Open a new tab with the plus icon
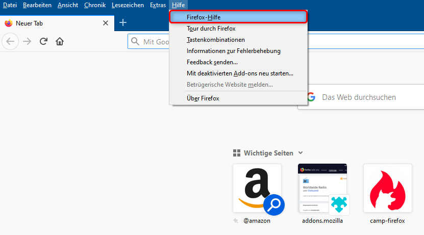The width and height of the screenshot is (424, 235). point(123,23)
